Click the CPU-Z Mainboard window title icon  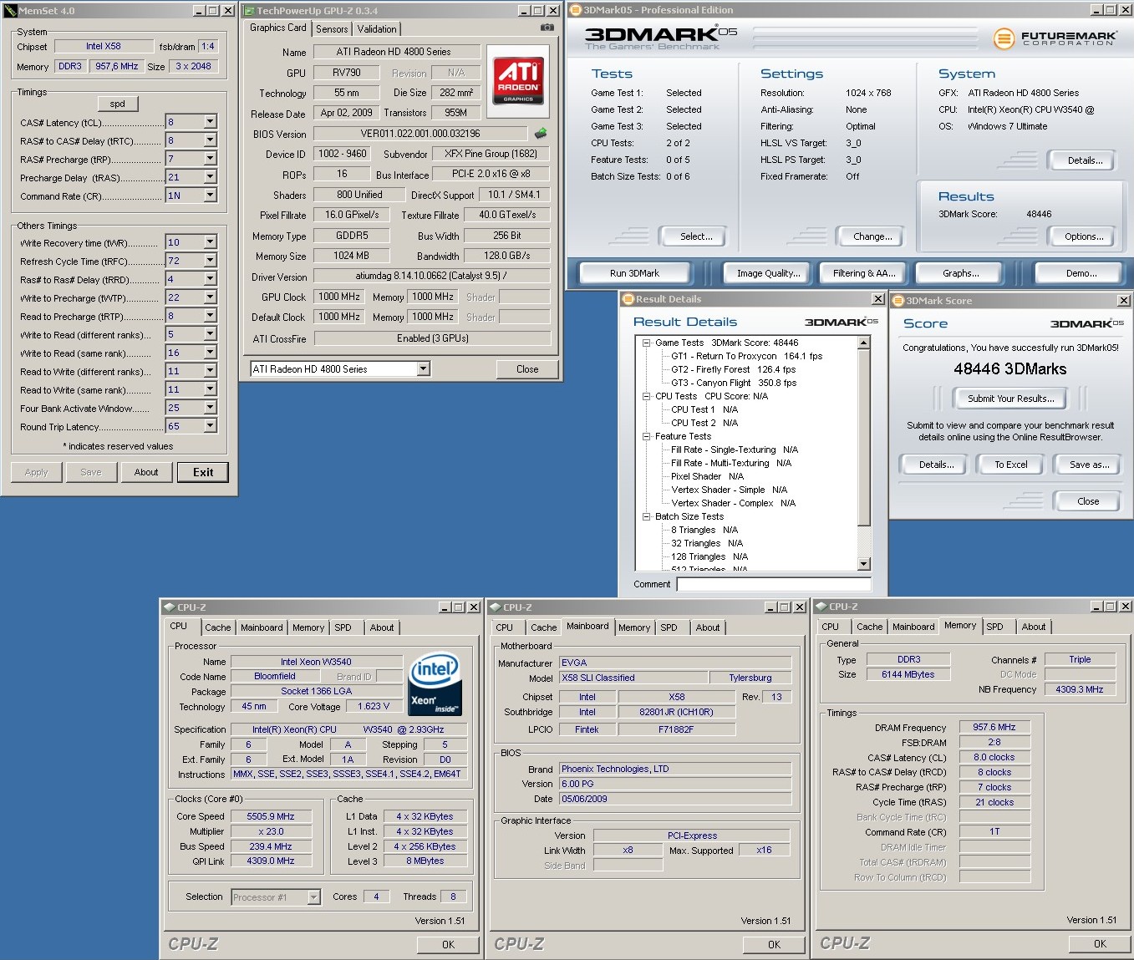[x=496, y=607]
